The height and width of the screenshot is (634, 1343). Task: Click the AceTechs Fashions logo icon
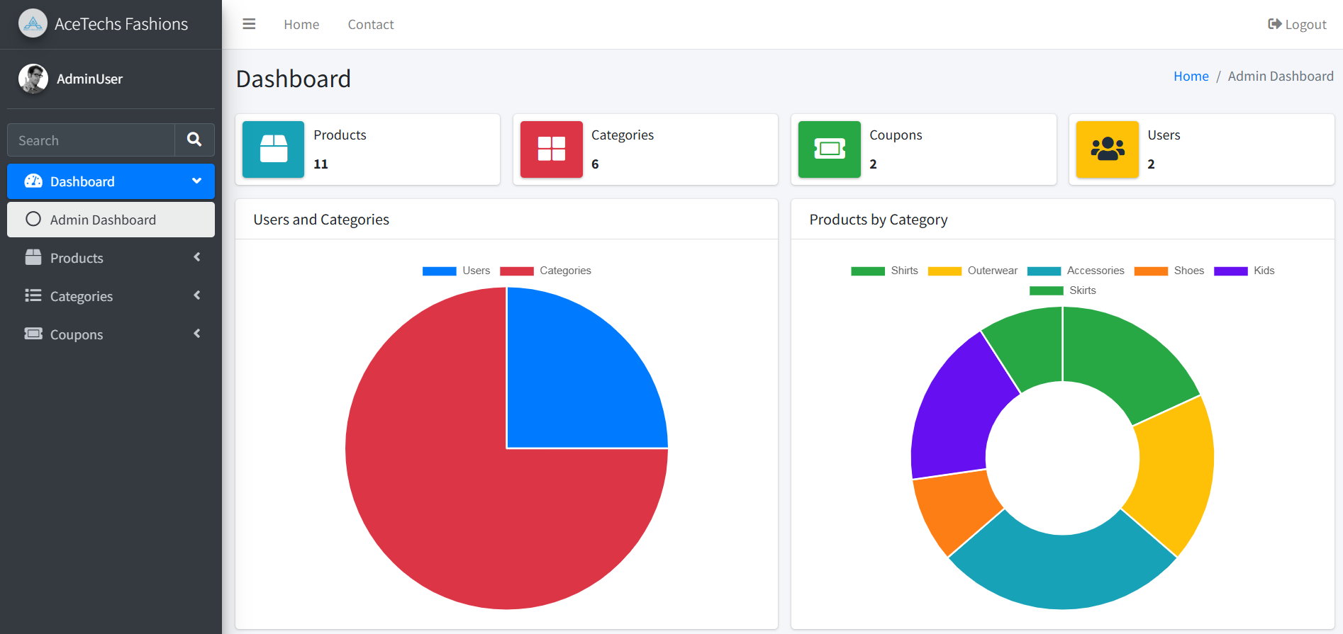click(x=33, y=23)
